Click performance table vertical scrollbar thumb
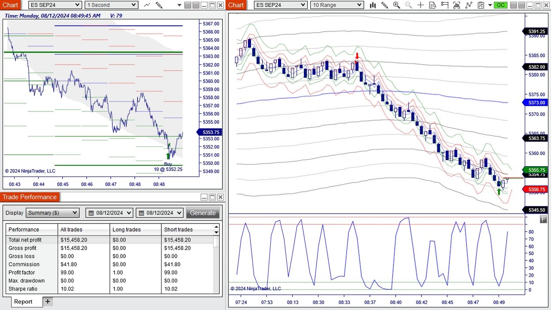The width and height of the screenshot is (551, 310). tap(216, 242)
